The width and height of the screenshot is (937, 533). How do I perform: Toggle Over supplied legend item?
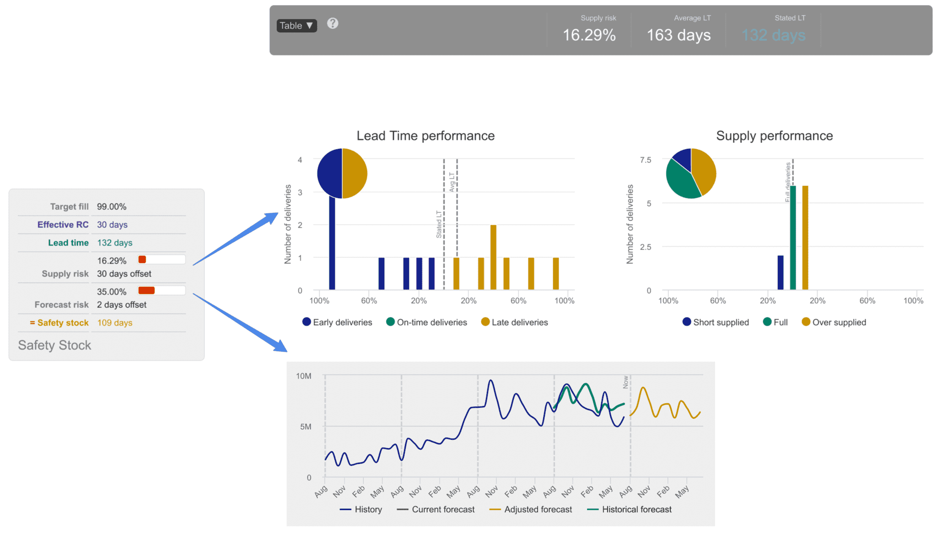[x=834, y=322]
